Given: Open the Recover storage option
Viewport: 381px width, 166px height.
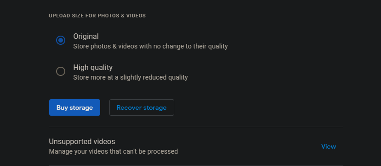Looking at the screenshot, I should click(142, 107).
